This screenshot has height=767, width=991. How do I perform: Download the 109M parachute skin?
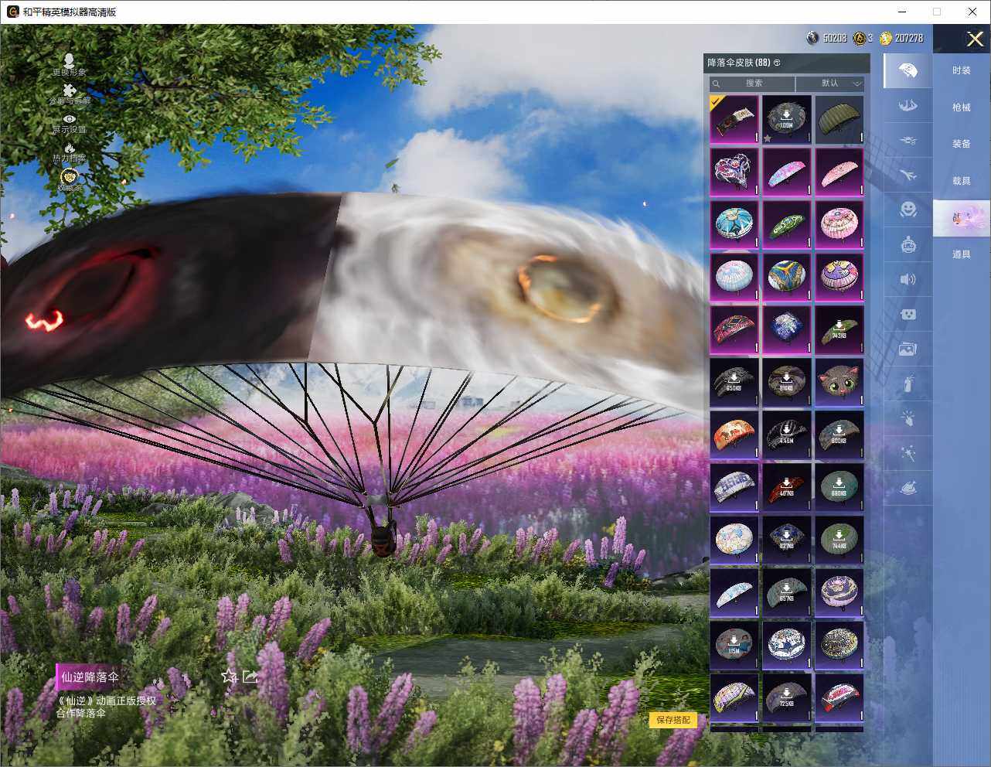pyautogui.click(x=786, y=119)
